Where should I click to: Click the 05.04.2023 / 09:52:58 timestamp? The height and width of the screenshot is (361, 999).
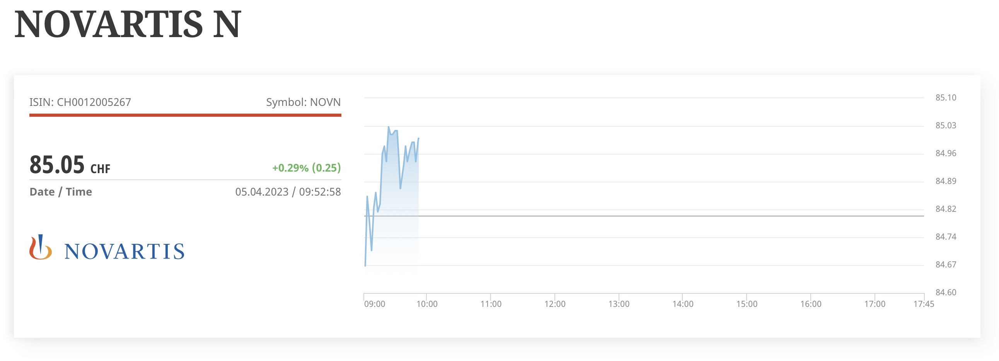(x=288, y=192)
